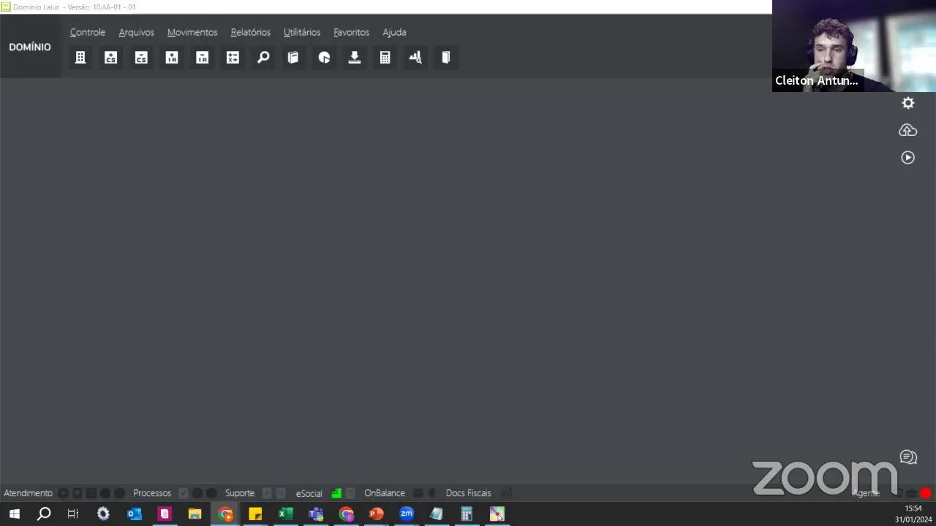The width and height of the screenshot is (936, 526).
Task: Open Windows taskbar search
Action: 44,514
